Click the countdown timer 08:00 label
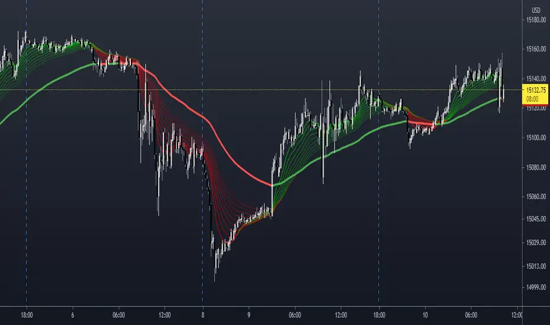550x325 pixels. coord(532,99)
